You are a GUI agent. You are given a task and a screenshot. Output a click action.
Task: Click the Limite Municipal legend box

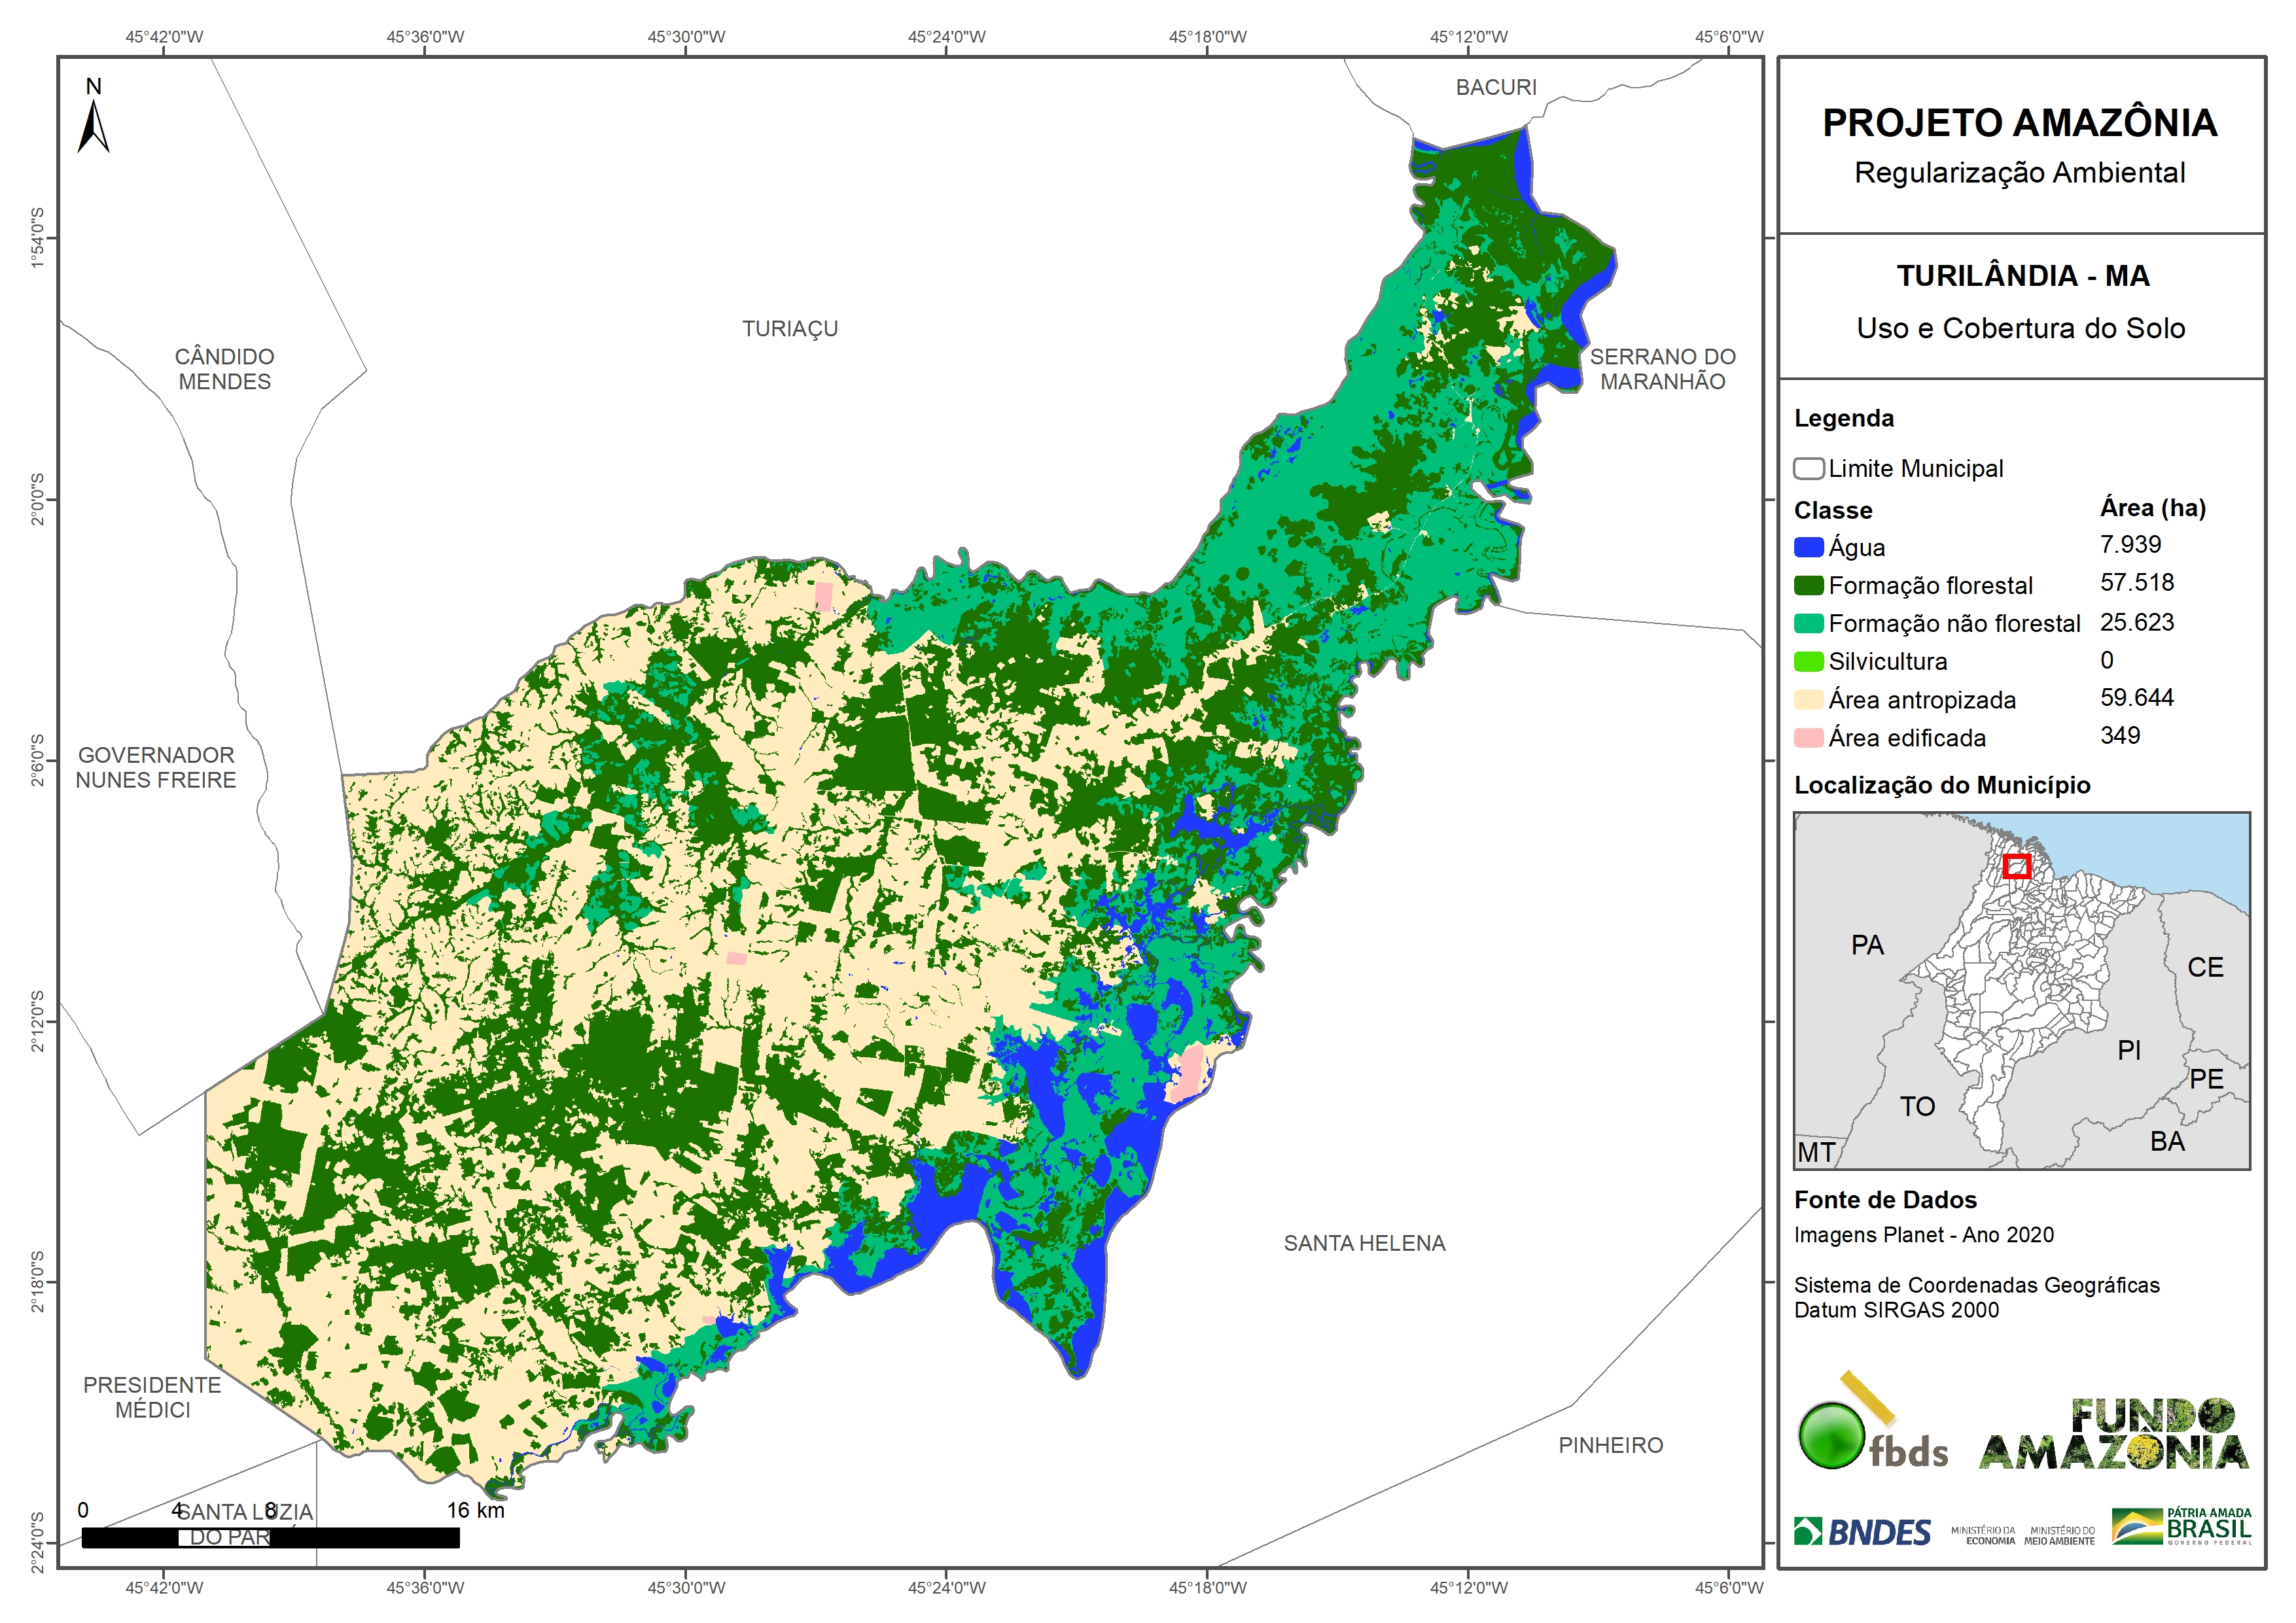tap(1808, 469)
